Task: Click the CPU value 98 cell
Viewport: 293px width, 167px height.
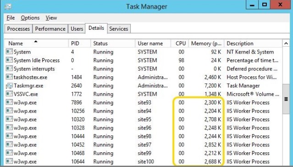Action: [181, 60]
